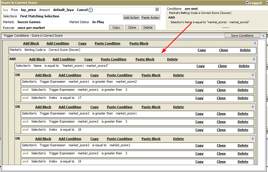This screenshot has height=172, width=268.
Task: Edit the "market_score1 - market_score2" name value
Action: pyautogui.click(x=85, y=66)
